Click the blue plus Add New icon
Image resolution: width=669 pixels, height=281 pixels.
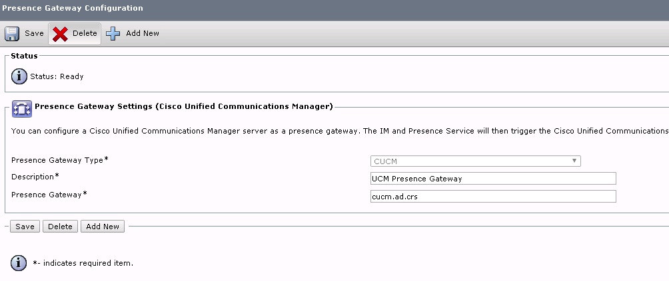(x=113, y=34)
